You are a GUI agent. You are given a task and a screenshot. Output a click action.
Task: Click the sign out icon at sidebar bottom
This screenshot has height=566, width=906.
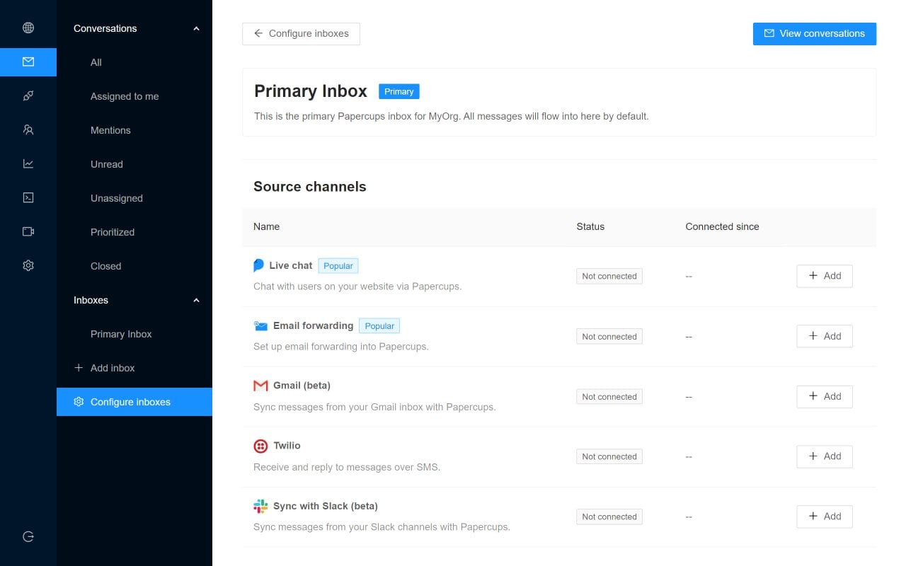point(28,536)
